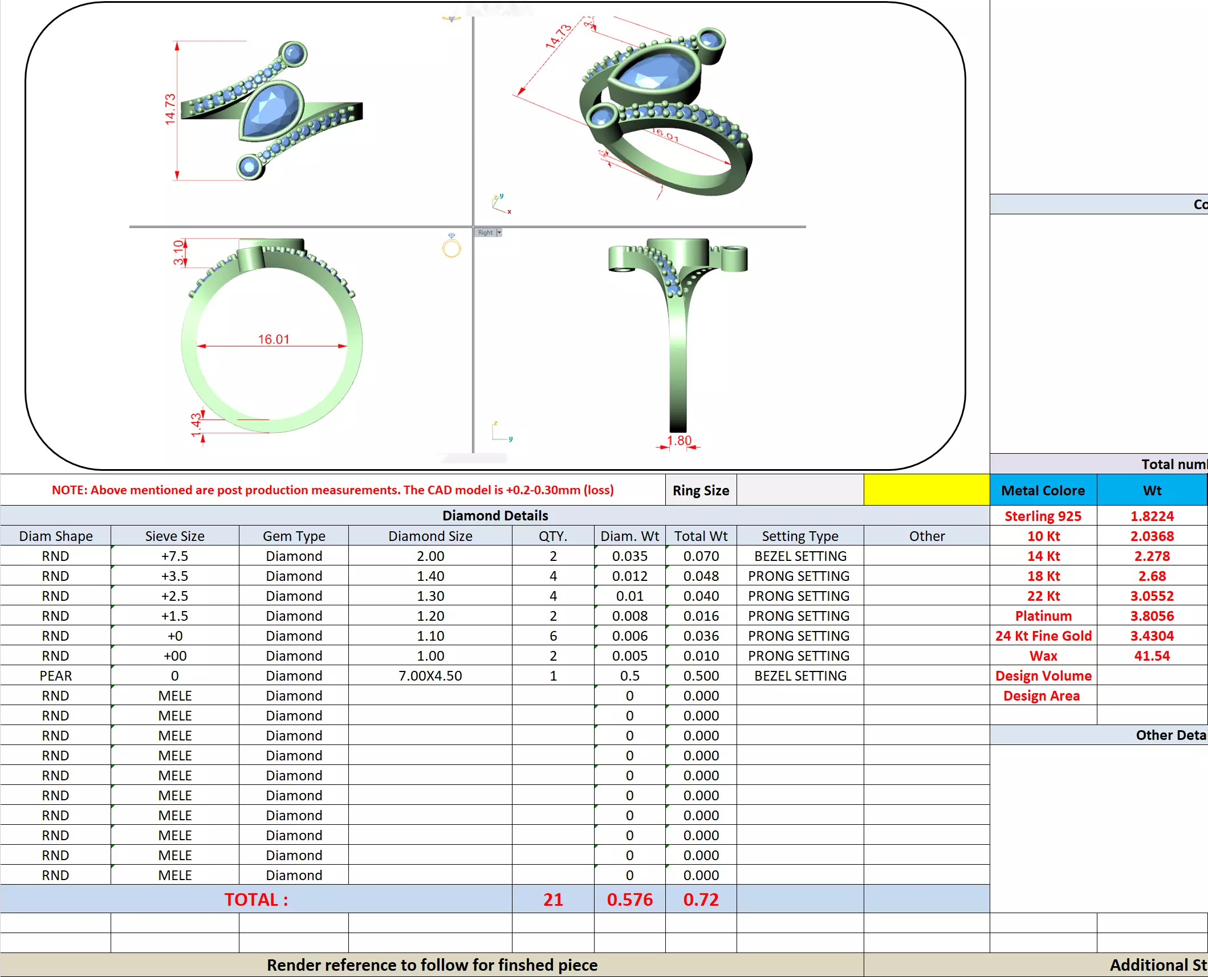This screenshot has height=977, width=1208.
Task: Click the empty Ring Size value field
Action: click(800, 490)
